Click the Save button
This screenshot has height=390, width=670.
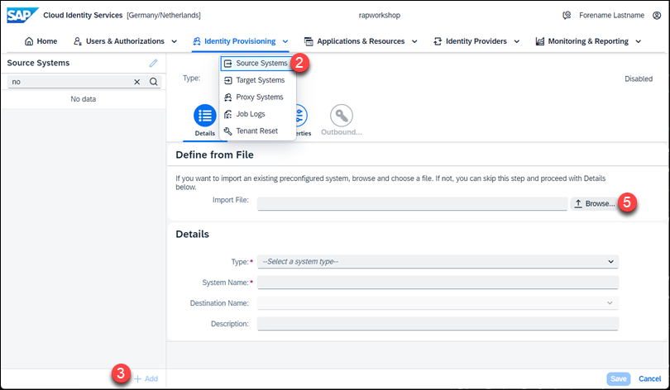(x=618, y=379)
